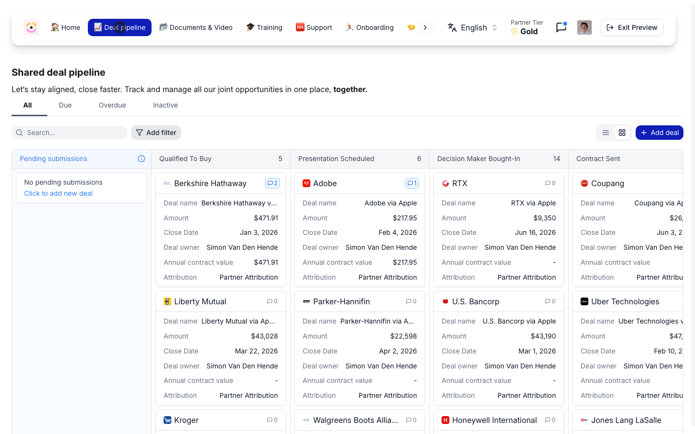The width and height of the screenshot is (695, 434).
Task: Open RTX comments counter
Action: click(x=550, y=183)
